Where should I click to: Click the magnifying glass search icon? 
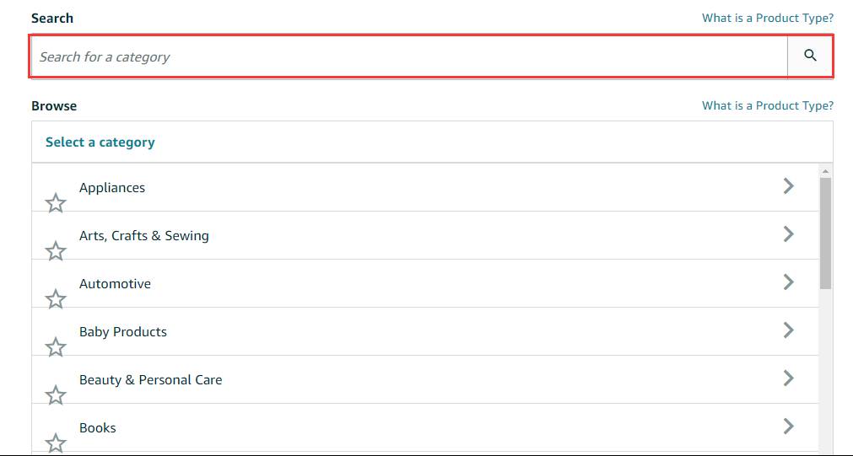coord(810,56)
